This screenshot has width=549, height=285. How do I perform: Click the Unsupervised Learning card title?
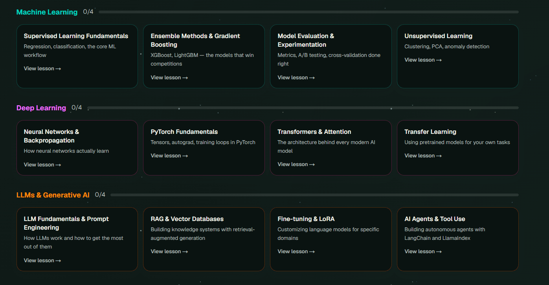439,36
